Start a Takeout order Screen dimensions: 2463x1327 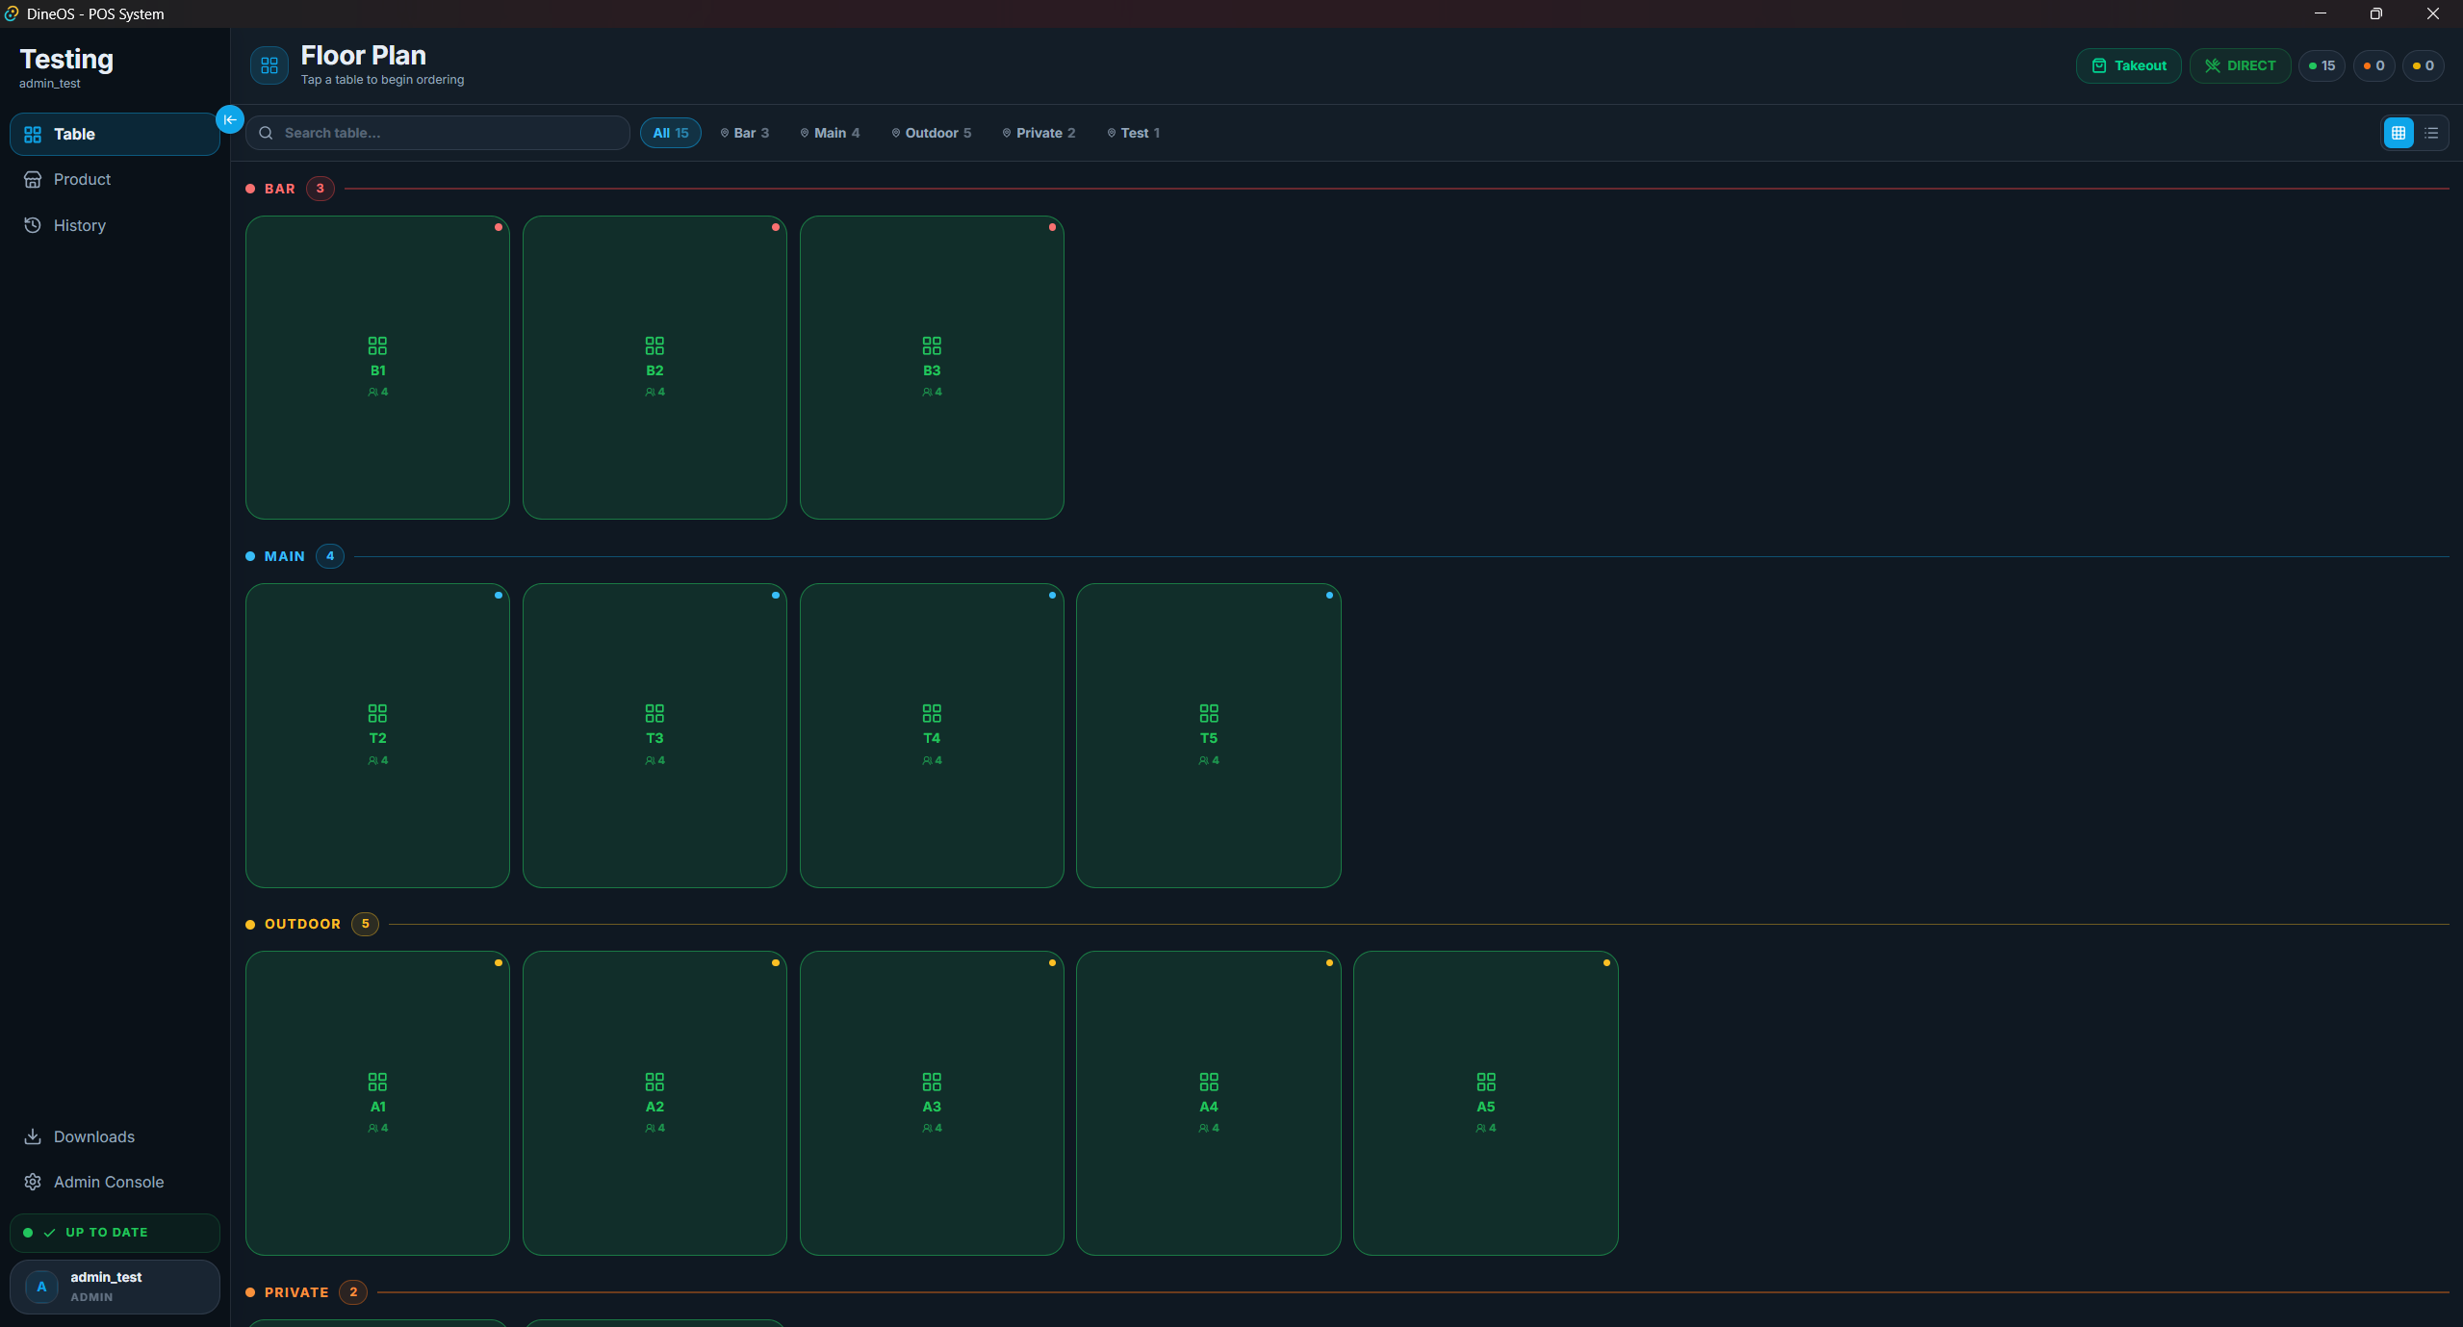[2128, 65]
